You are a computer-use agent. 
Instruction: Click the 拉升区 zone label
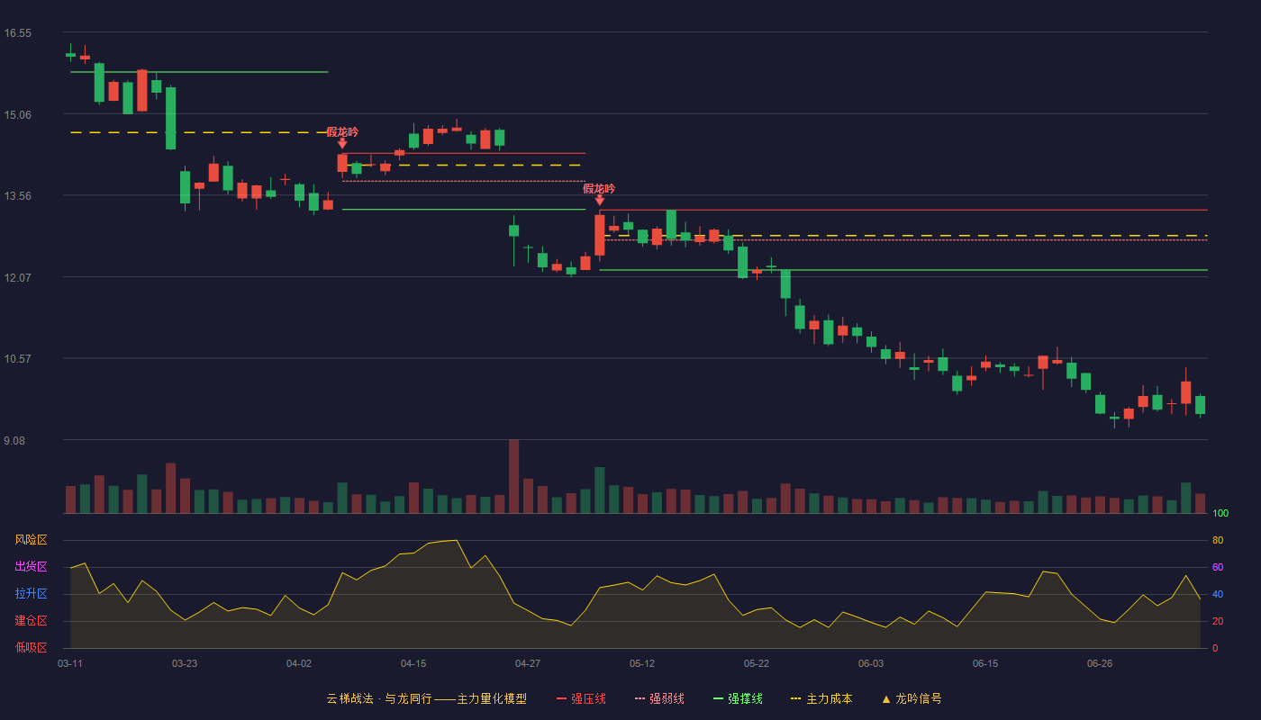(x=31, y=594)
